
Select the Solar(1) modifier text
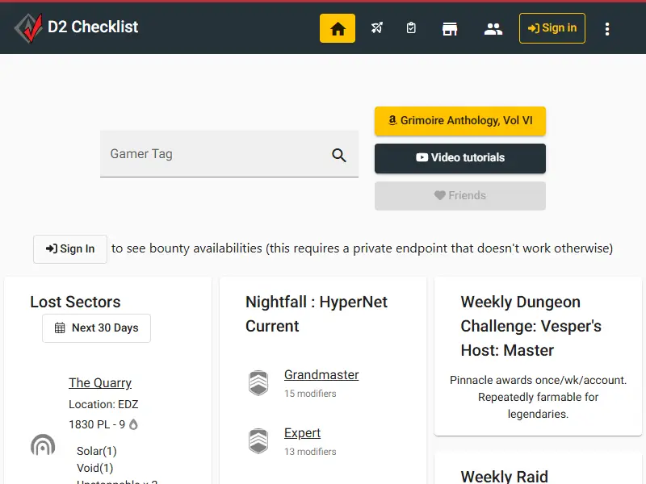[x=97, y=451]
